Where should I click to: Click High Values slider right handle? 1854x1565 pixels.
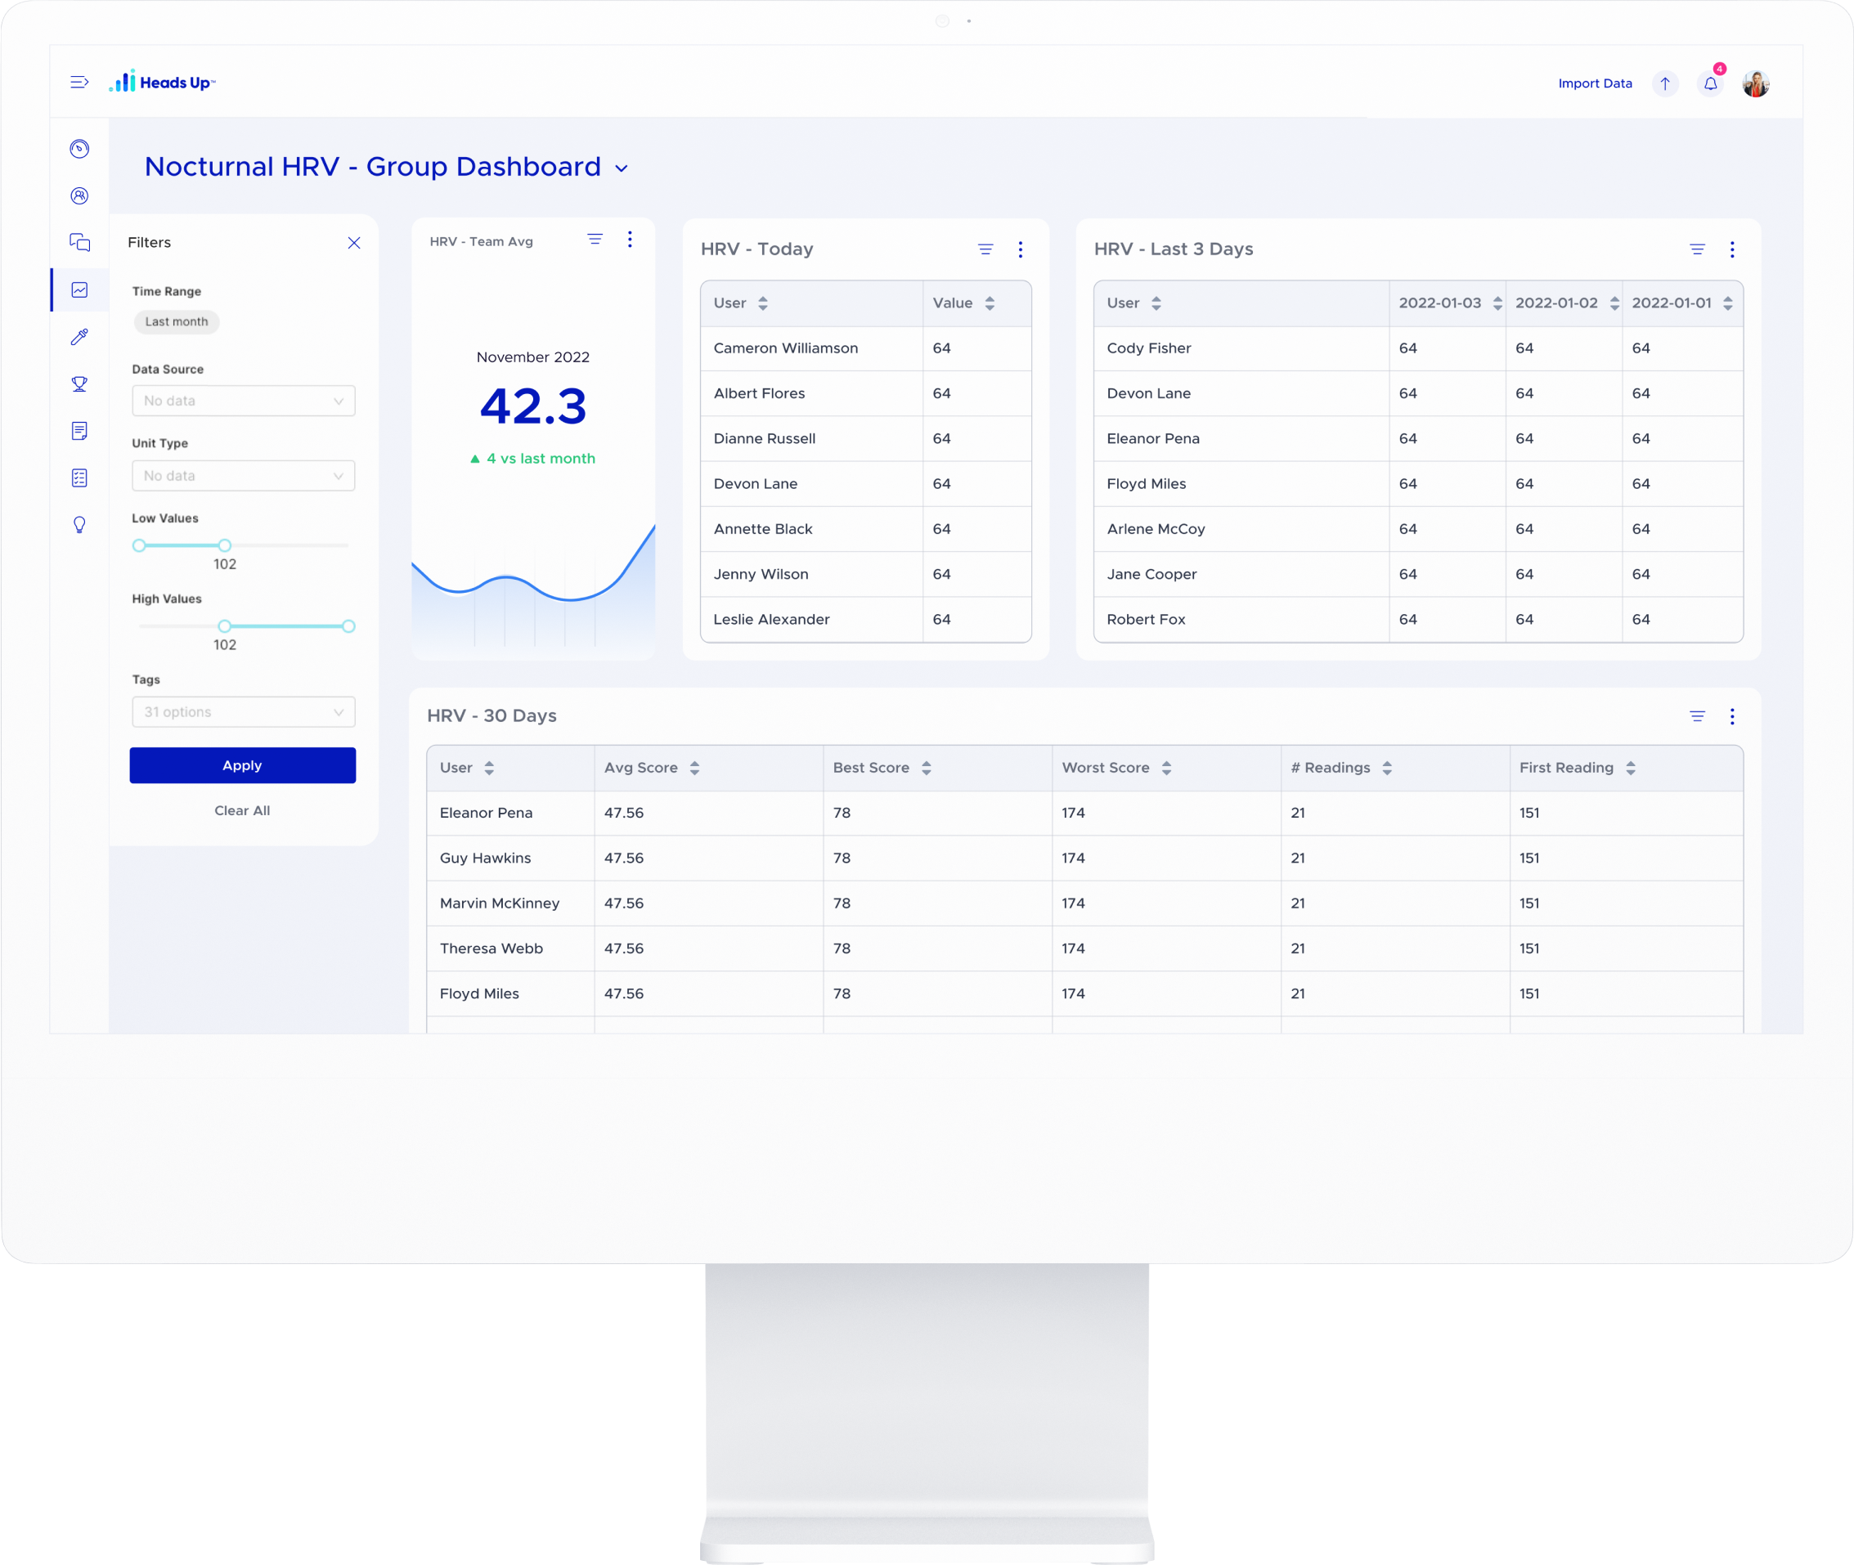348,626
